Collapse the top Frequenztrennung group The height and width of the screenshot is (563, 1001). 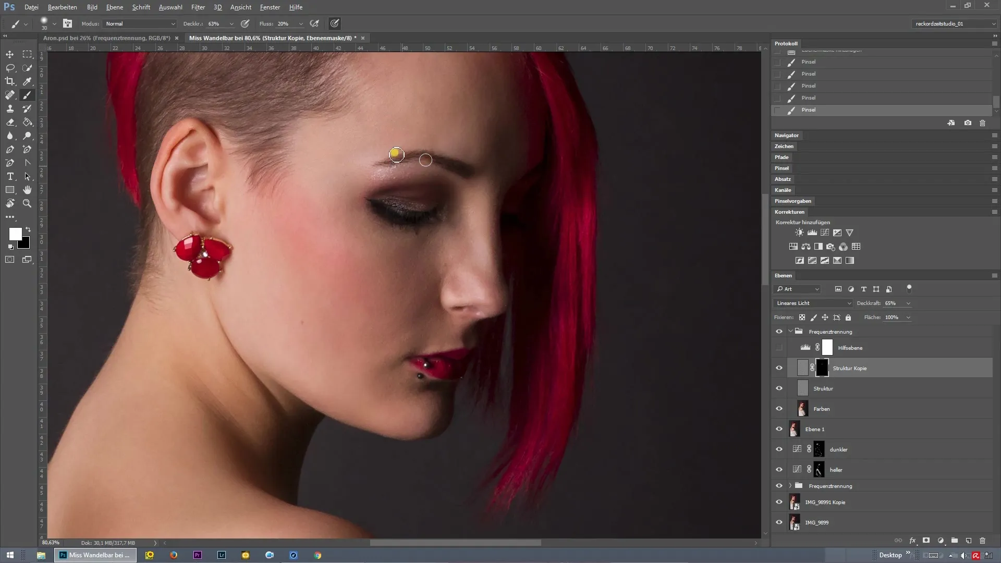pyautogui.click(x=790, y=331)
